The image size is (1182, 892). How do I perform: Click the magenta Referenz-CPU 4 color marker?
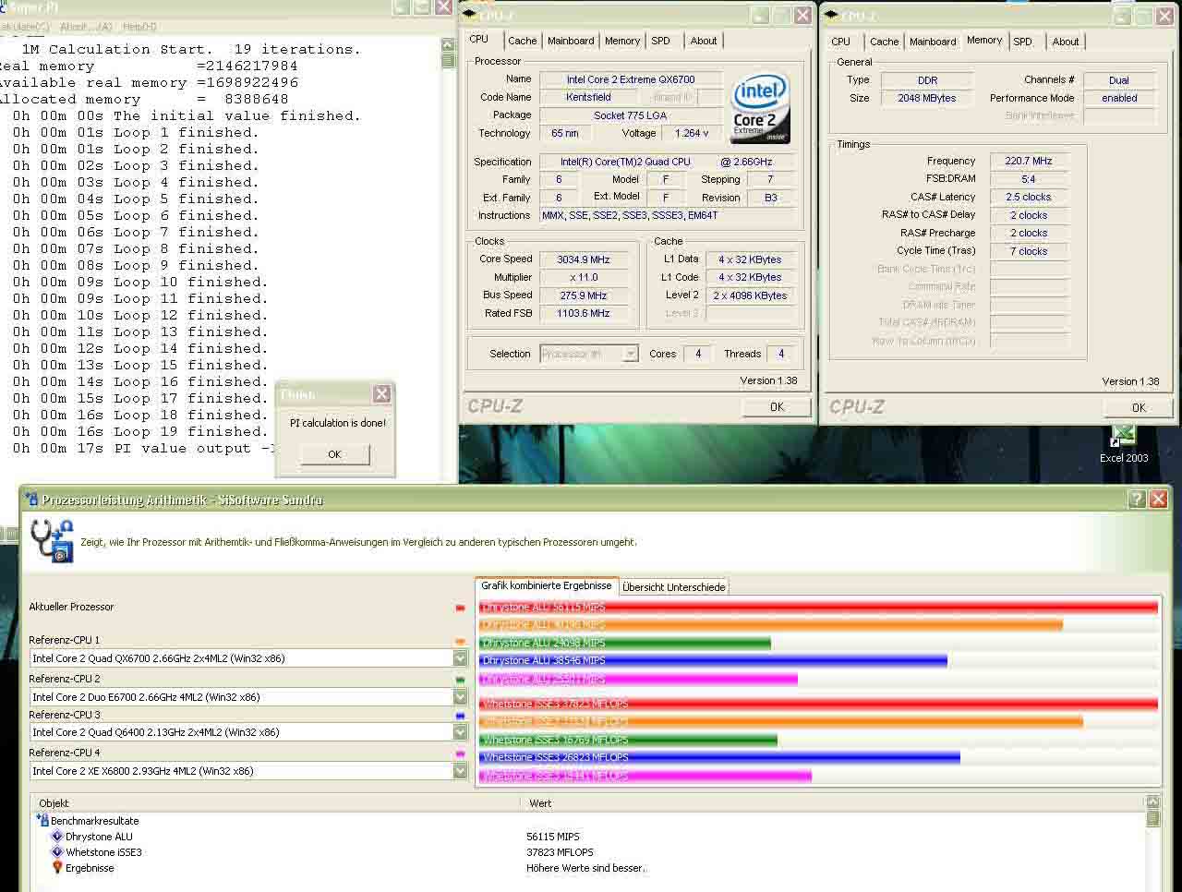[460, 753]
